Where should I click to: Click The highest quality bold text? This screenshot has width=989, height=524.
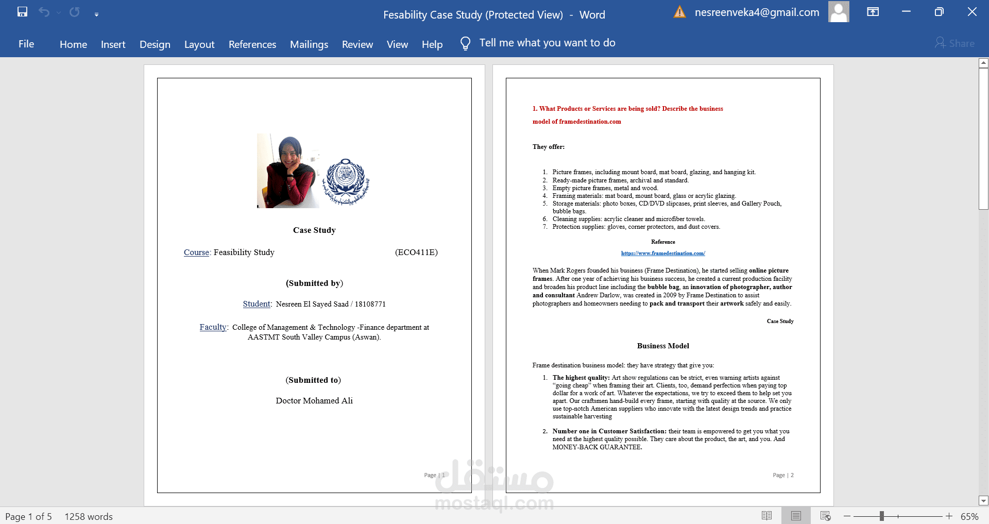point(581,378)
